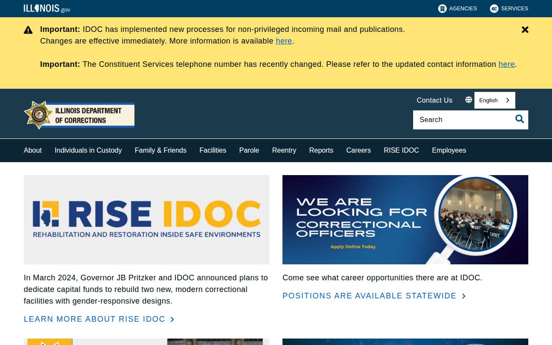Click the search magnifying glass icon
Viewport: 552px width, 345px height.
[x=520, y=119]
